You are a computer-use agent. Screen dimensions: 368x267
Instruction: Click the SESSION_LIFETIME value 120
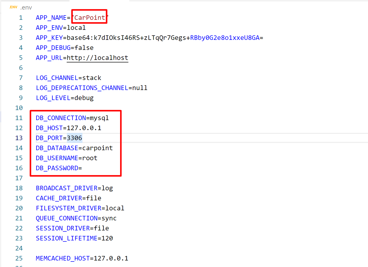pyautogui.click(x=107, y=238)
